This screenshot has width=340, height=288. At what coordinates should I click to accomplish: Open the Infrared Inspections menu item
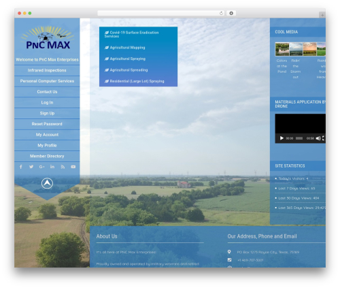pyautogui.click(x=47, y=70)
